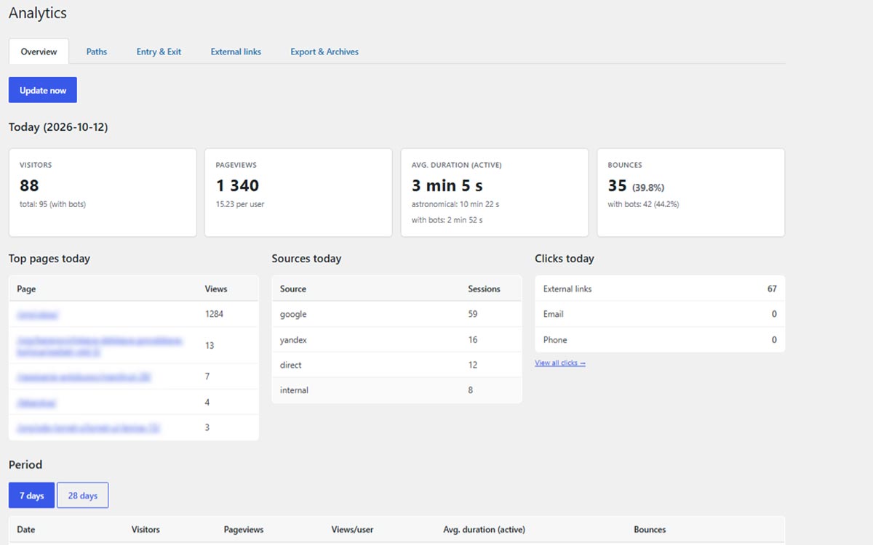873x545 pixels.
Task: Open the page link with 4 views
Action: click(36, 403)
